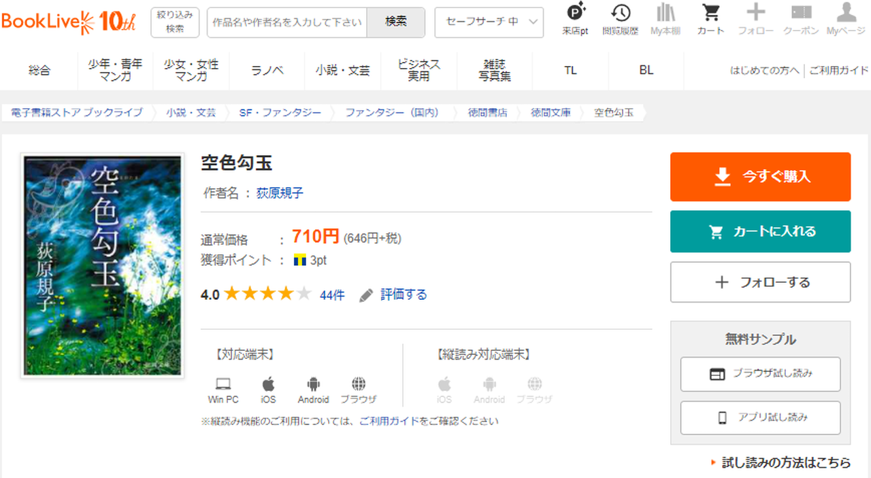Click the フォローする button
This screenshot has width=871, height=478.
coord(760,282)
